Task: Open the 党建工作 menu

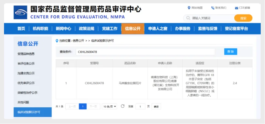Action: click(x=109, y=29)
